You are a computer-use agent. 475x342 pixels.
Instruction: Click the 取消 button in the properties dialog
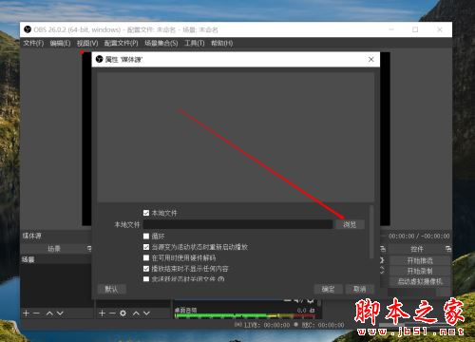click(x=359, y=289)
